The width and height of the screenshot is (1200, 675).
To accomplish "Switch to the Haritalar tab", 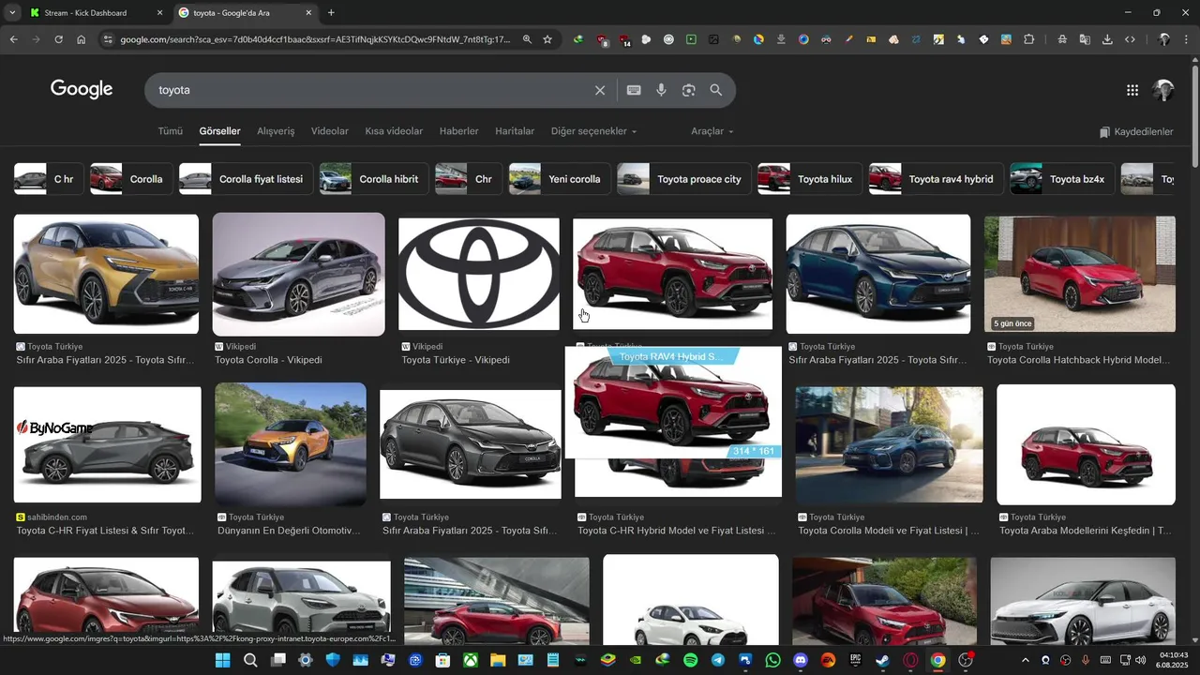I will click(x=515, y=131).
